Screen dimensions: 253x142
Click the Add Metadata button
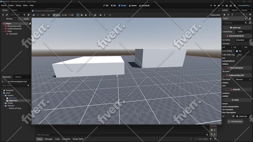tap(235, 122)
